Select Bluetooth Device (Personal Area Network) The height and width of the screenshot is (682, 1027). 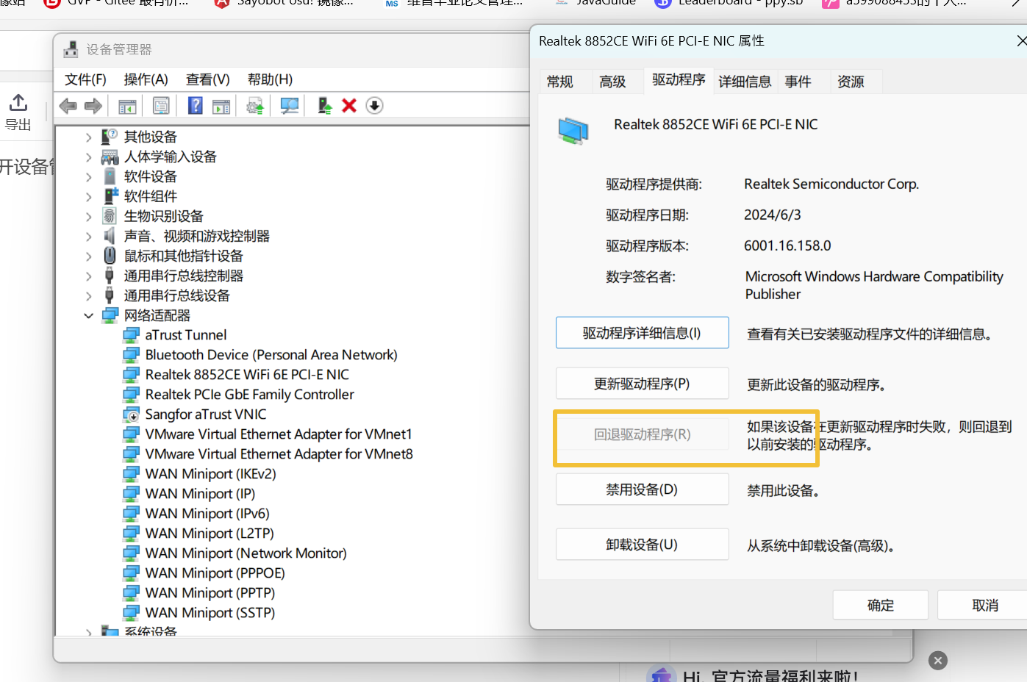pos(271,355)
